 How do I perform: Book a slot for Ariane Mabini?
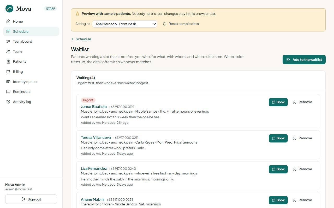click(x=278, y=200)
